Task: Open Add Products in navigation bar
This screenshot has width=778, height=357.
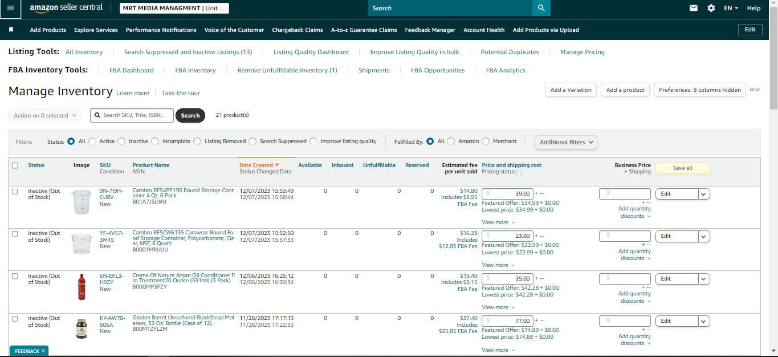Action: 48,30
